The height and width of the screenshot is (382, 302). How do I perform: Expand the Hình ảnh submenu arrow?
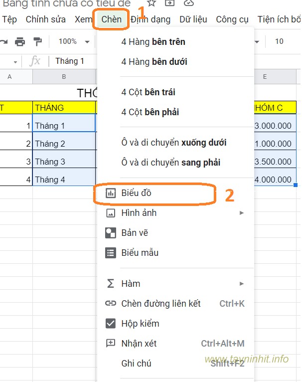(x=242, y=213)
